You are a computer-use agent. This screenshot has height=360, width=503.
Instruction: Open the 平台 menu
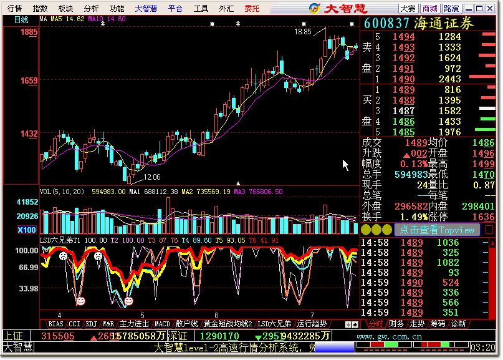click(175, 8)
